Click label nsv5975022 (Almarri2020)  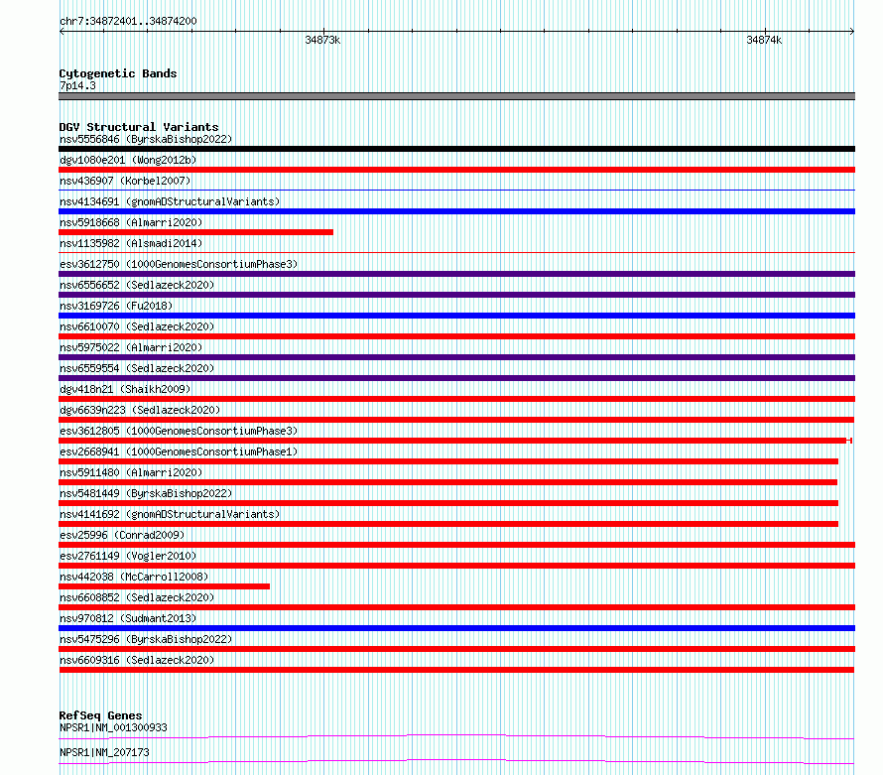pos(131,347)
